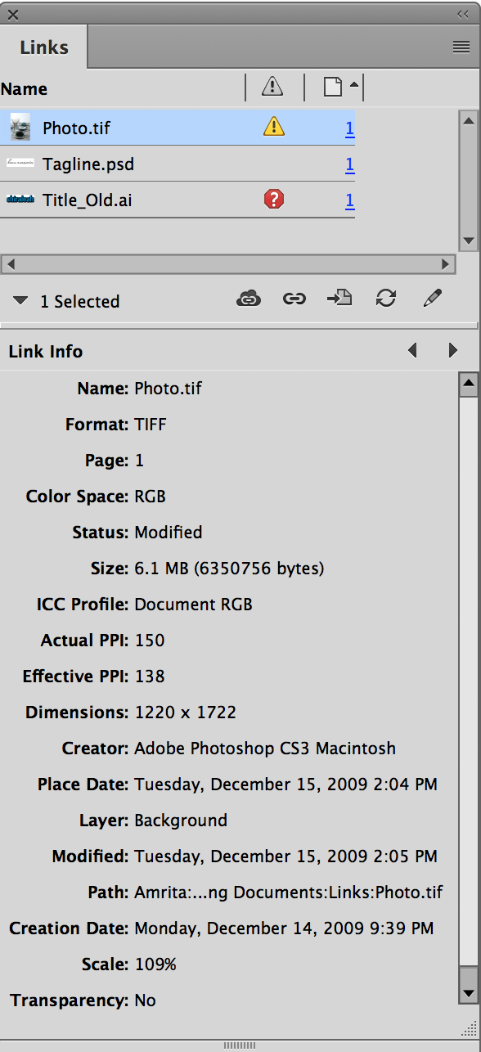Click the warning triangle column header
This screenshot has width=481, height=1052.
click(272, 87)
